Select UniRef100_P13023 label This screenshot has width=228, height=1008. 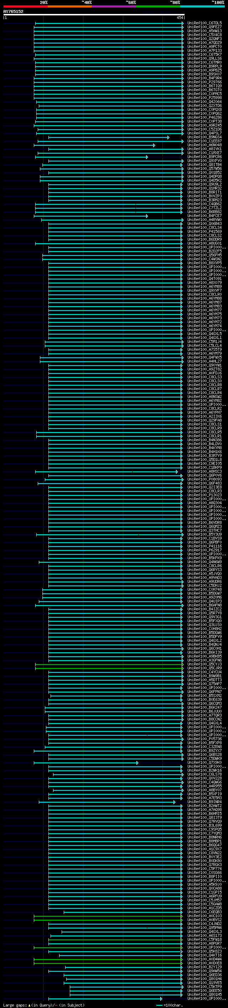coord(204,495)
